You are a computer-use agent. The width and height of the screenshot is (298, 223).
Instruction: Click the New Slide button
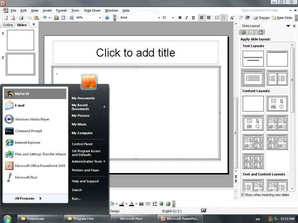[x=282, y=18]
